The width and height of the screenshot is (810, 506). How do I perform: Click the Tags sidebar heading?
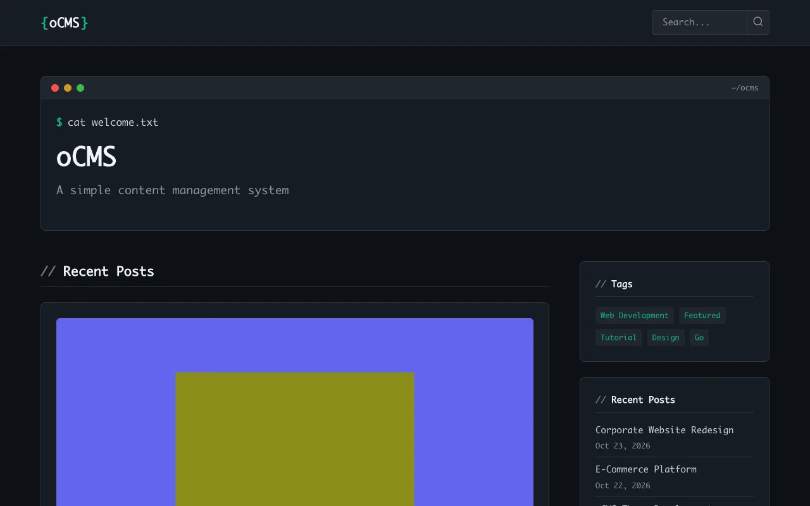click(614, 284)
